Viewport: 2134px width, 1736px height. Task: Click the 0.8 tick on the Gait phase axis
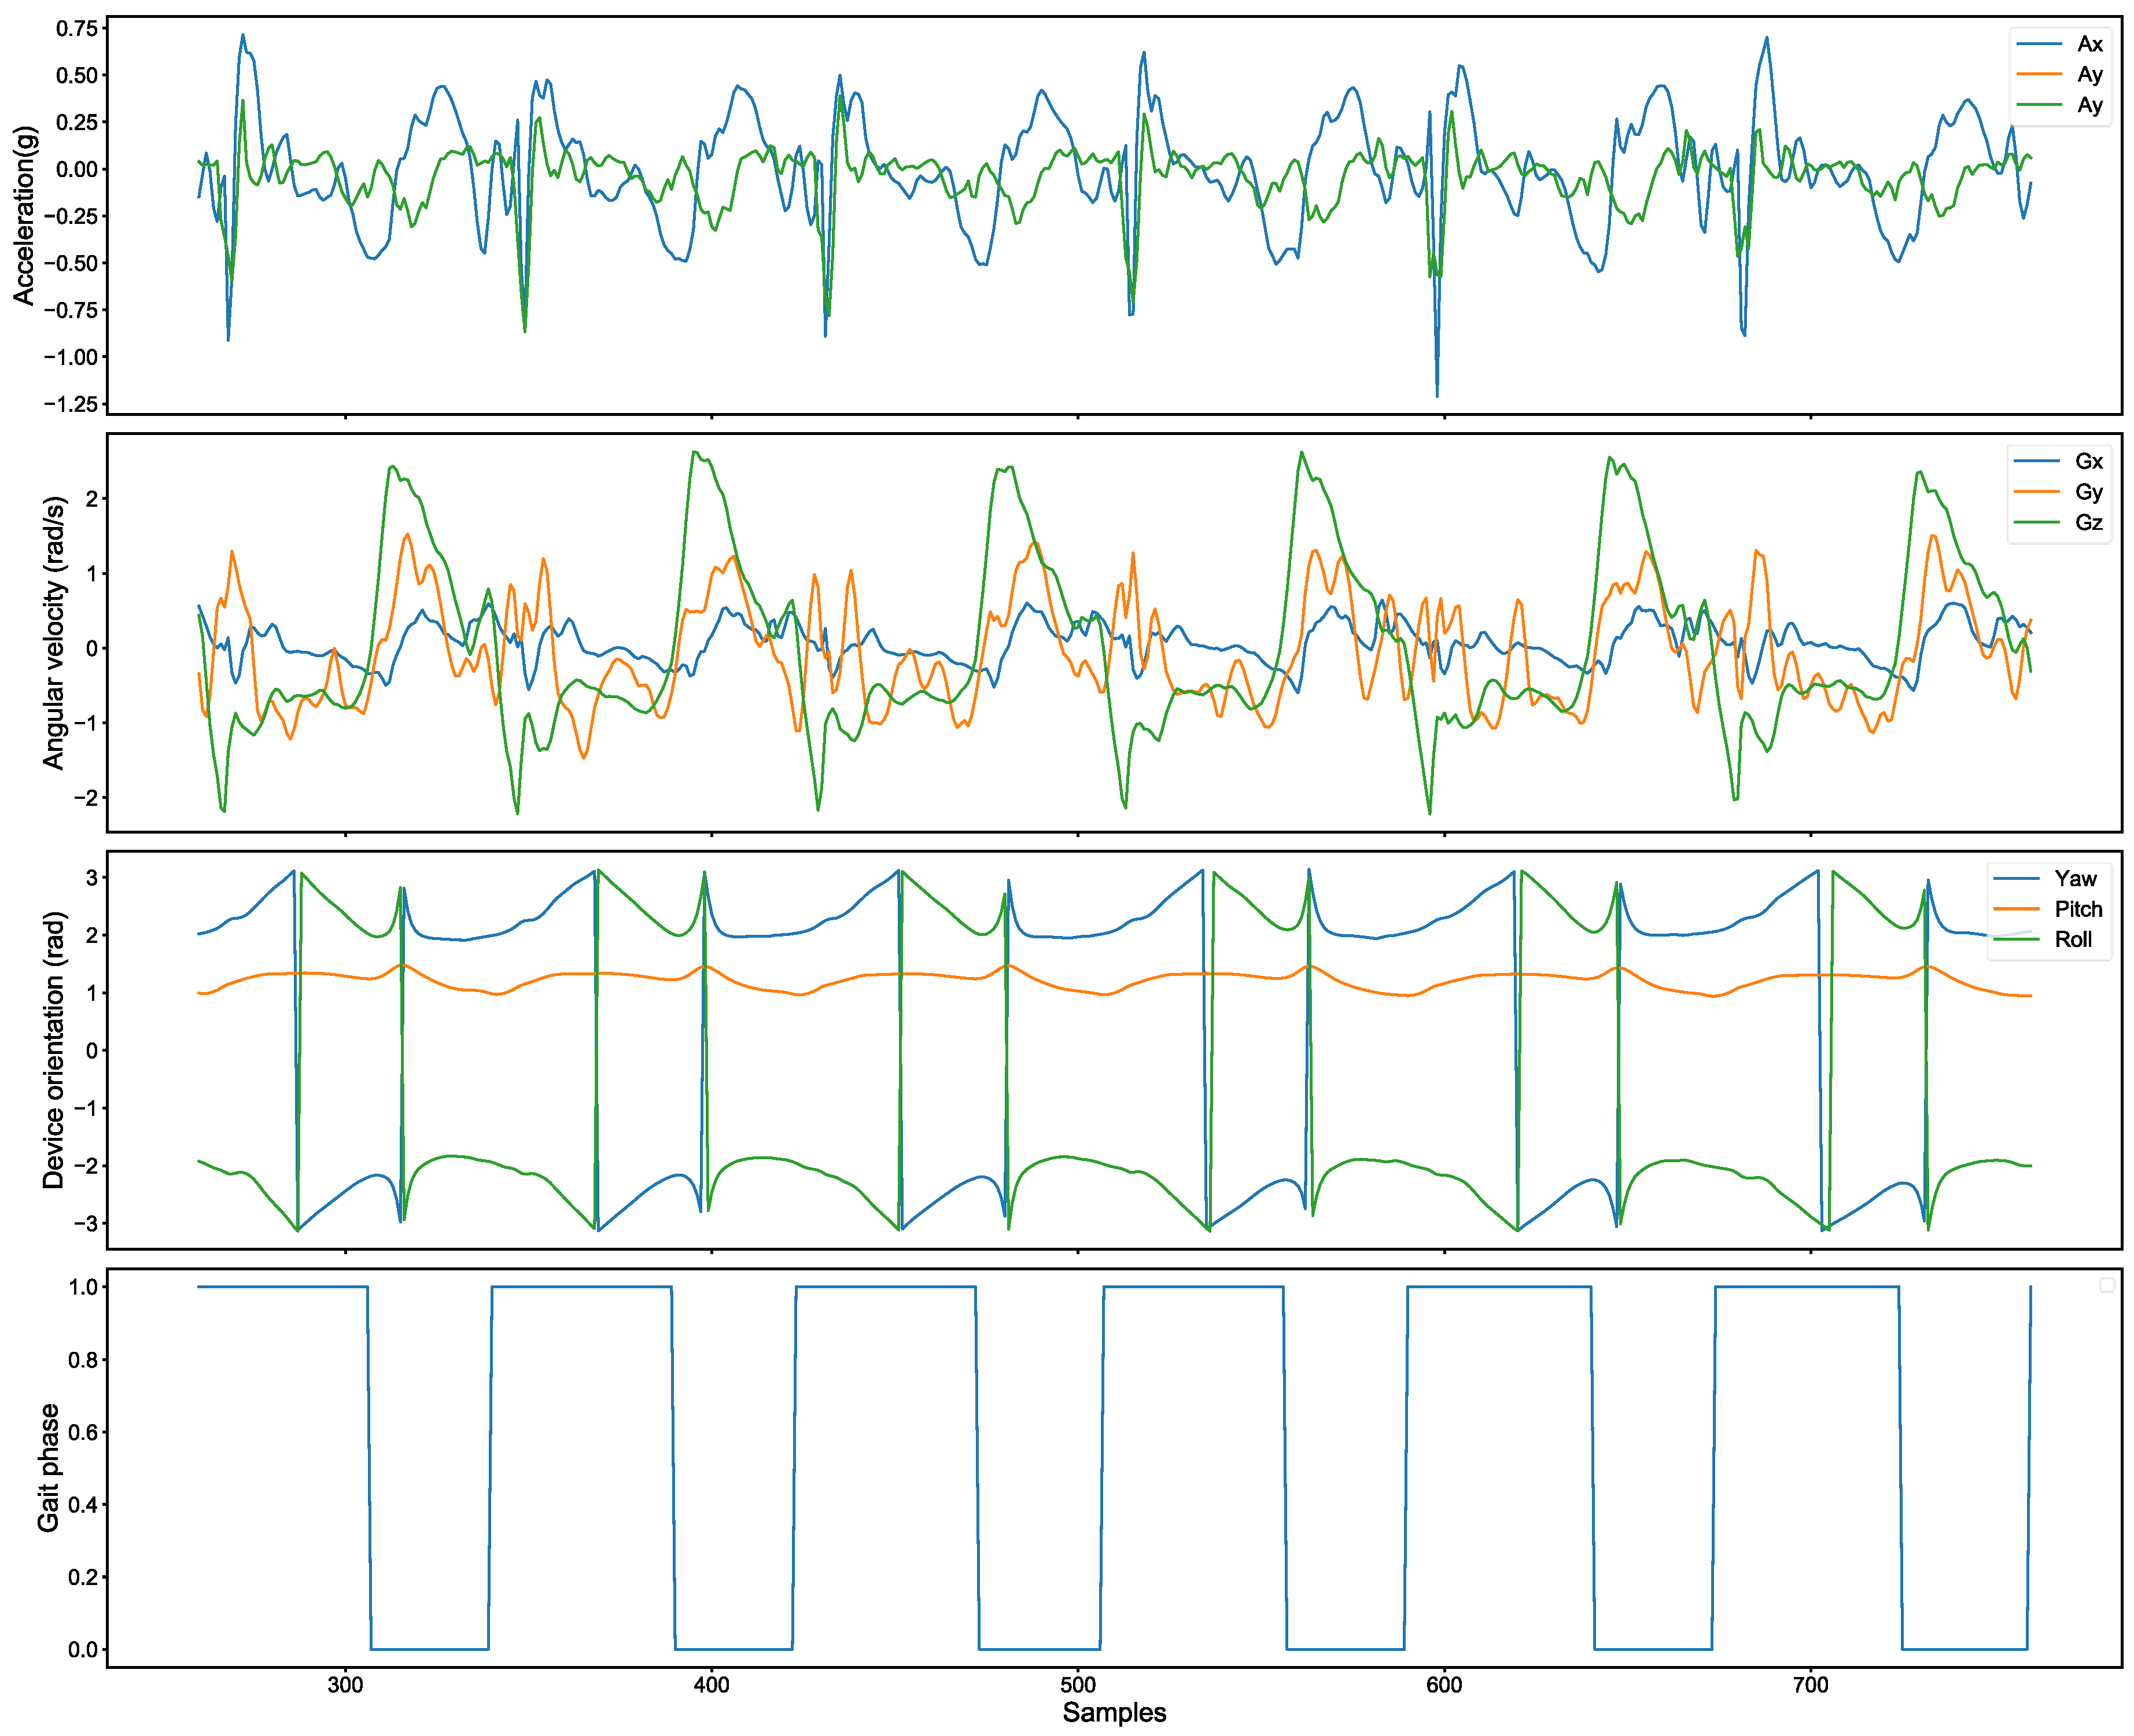[x=82, y=1360]
